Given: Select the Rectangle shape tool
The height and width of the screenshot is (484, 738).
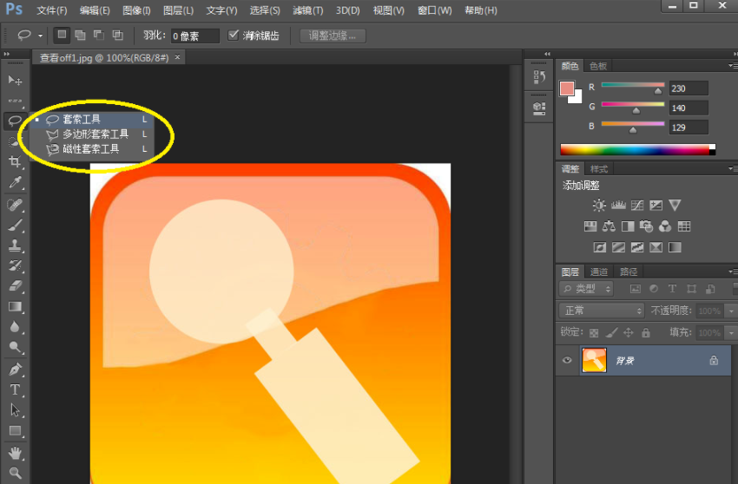Looking at the screenshot, I should point(15,431).
